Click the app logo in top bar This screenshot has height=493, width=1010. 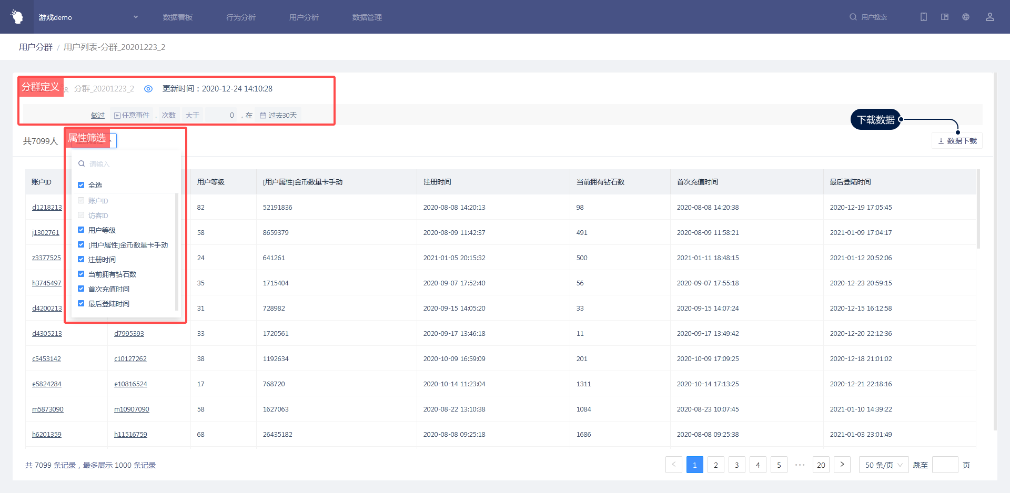[17, 17]
